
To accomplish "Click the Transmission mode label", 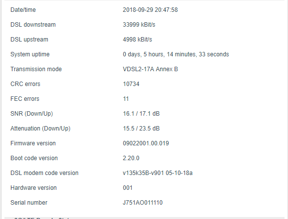I will (36, 69).
